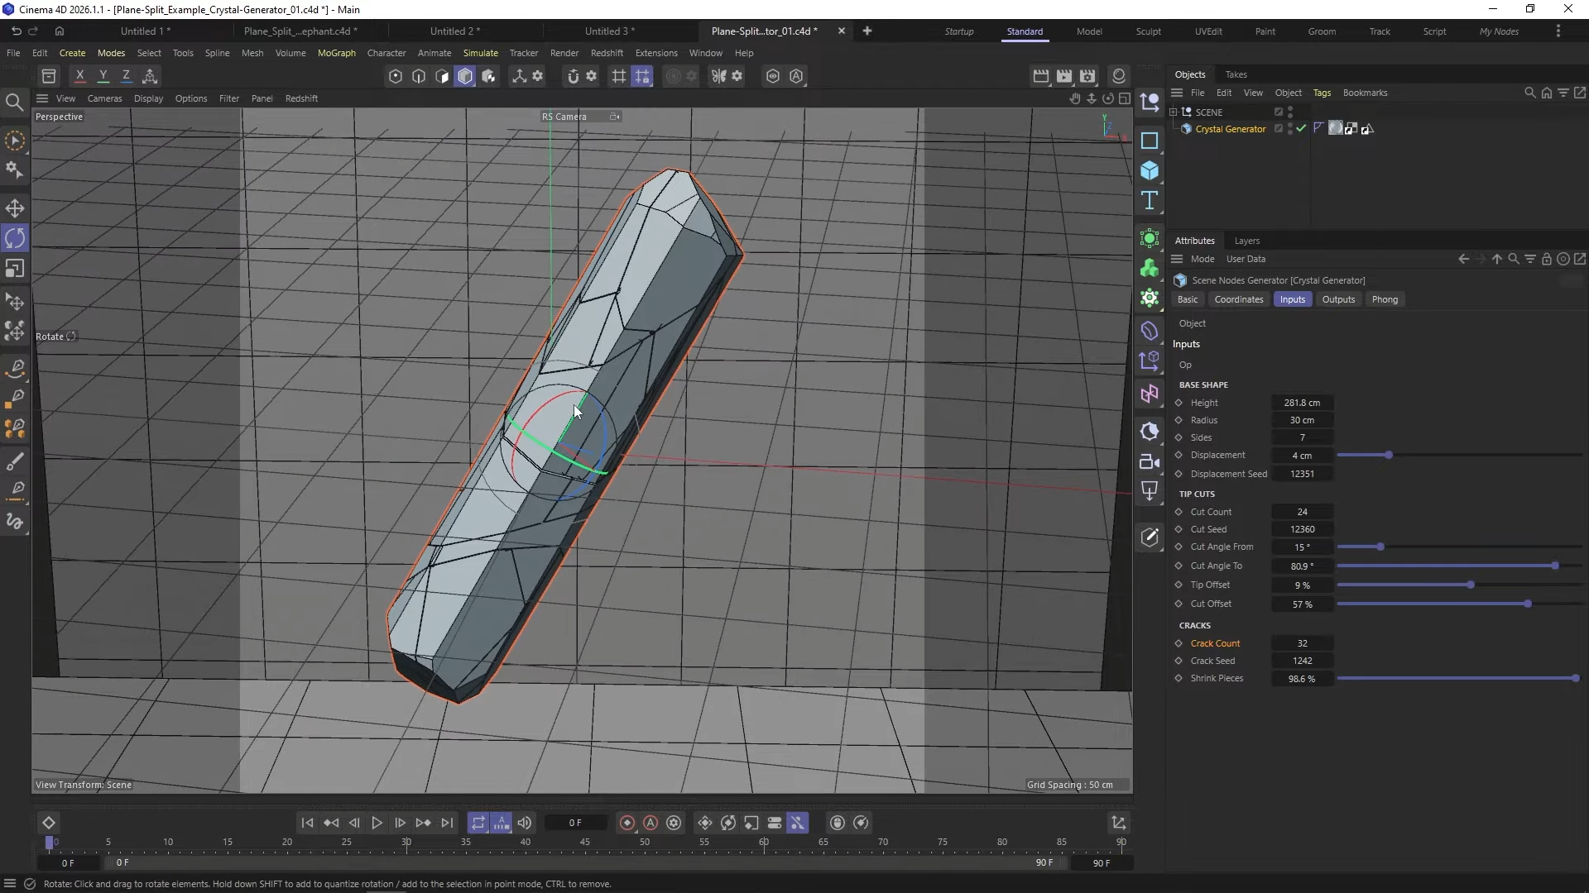Toggle the Y axis lock

(x=103, y=76)
